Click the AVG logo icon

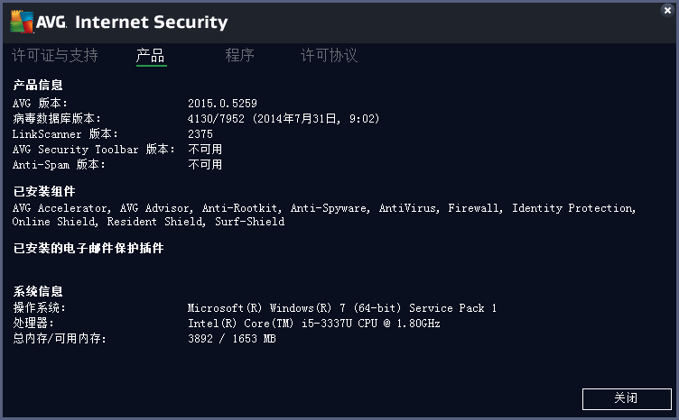click(22, 22)
